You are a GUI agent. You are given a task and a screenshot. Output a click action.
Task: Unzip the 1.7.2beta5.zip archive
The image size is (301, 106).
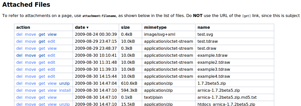tap(64, 83)
